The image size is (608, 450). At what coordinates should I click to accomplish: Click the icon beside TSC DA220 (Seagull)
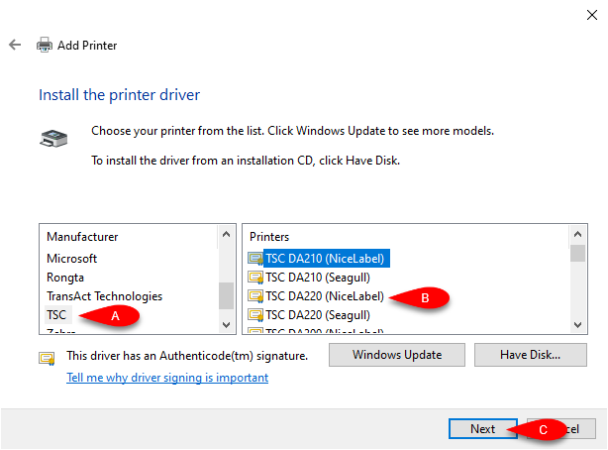coord(255,315)
